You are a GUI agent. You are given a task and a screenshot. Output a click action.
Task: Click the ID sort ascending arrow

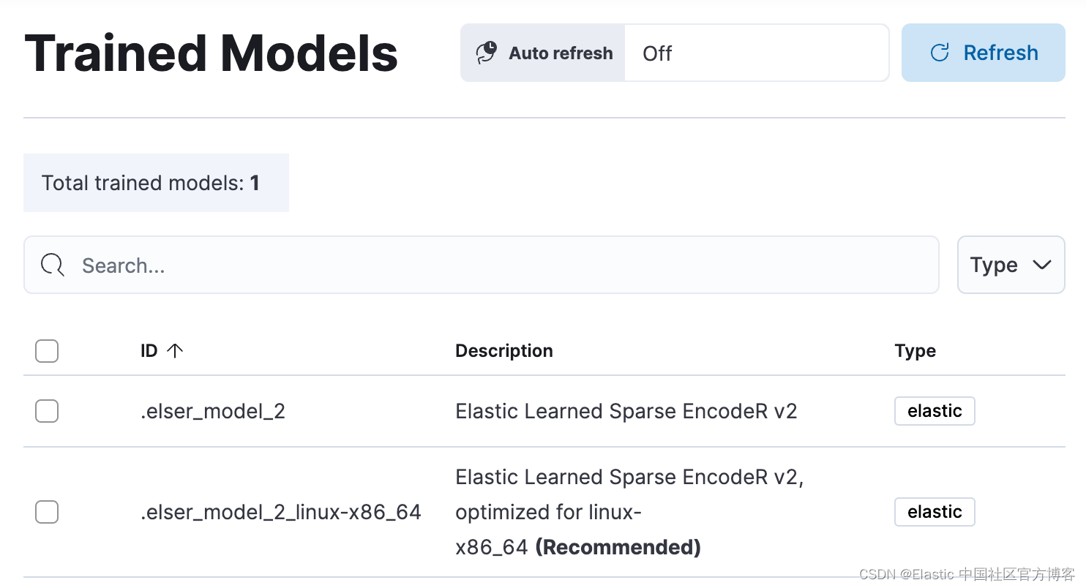tap(175, 351)
